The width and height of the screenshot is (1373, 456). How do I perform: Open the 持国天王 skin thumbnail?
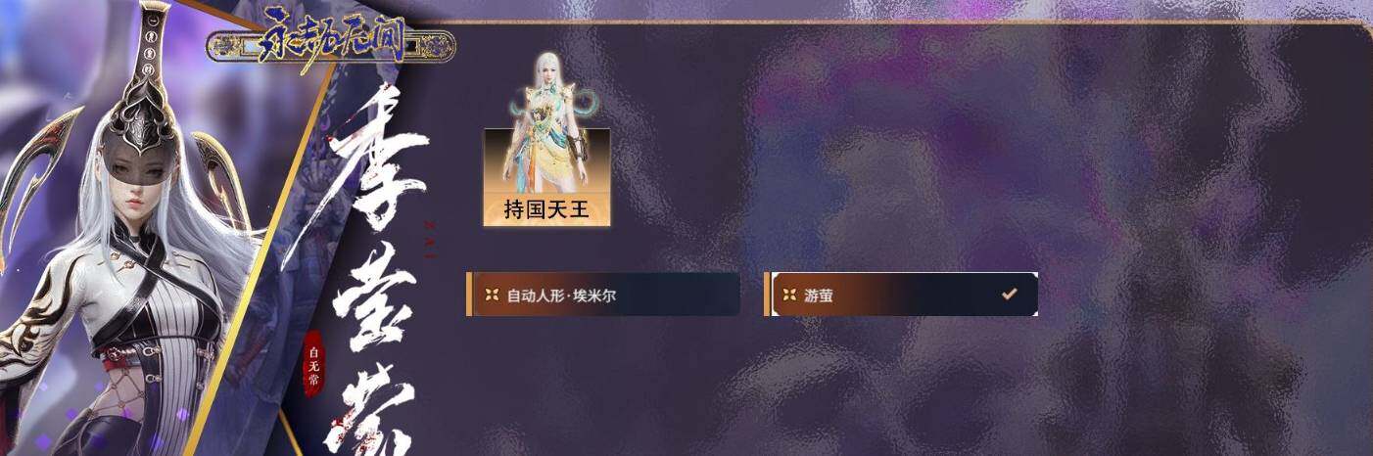(x=546, y=139)
